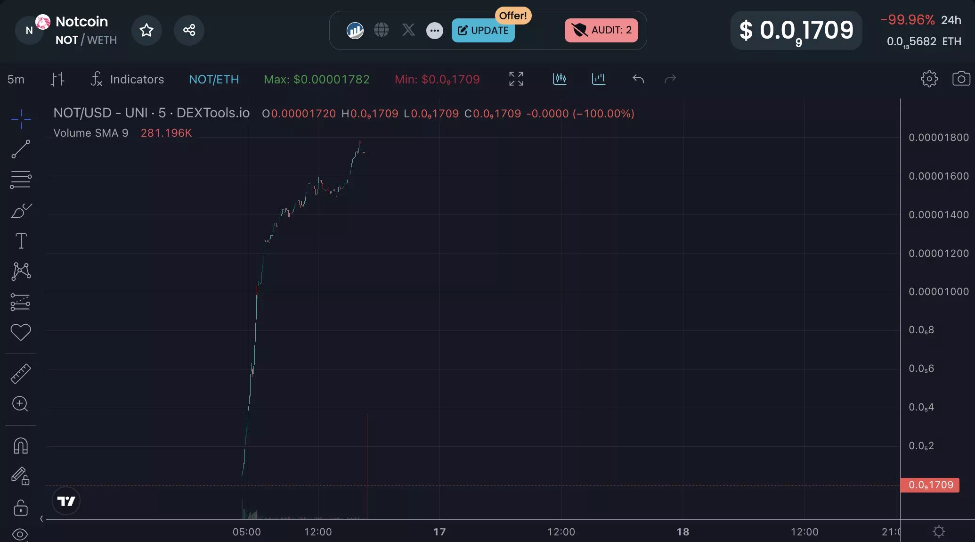
Task: Select the text annotation tool
Action: (21, 241)
